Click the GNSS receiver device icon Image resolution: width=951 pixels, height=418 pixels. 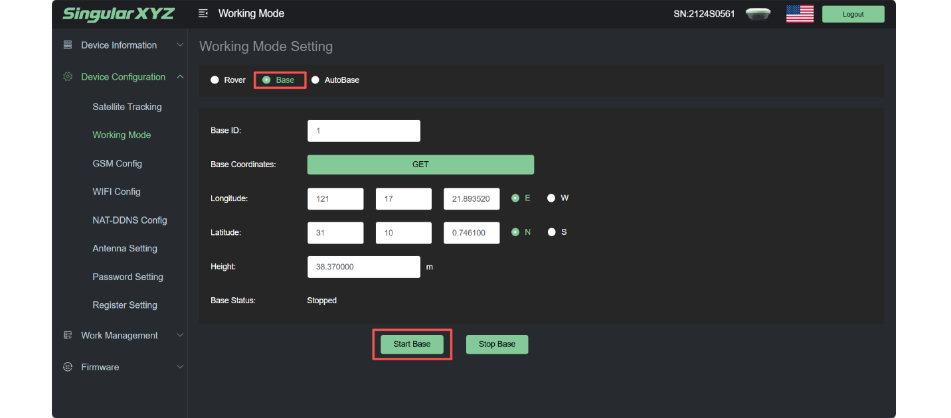758,14
